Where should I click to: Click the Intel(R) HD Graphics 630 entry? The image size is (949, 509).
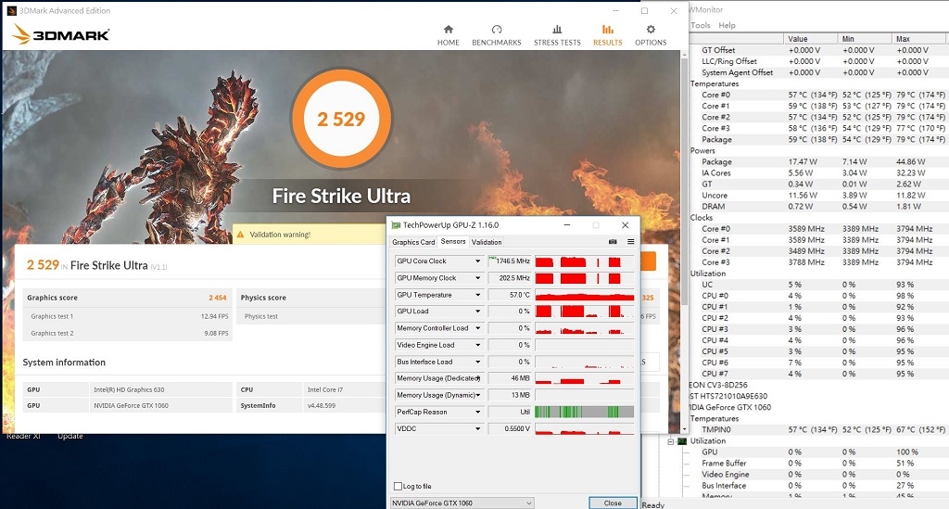(129, 389)
